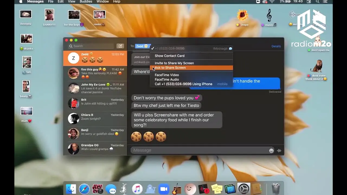Expand the Zedd recipient dropdown arrow
This screenshot has height=195, width=347.
[149, 46]
